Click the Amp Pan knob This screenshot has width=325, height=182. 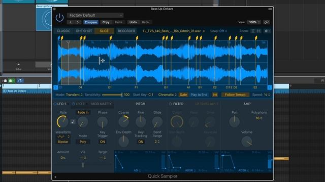tap(235, 121)
